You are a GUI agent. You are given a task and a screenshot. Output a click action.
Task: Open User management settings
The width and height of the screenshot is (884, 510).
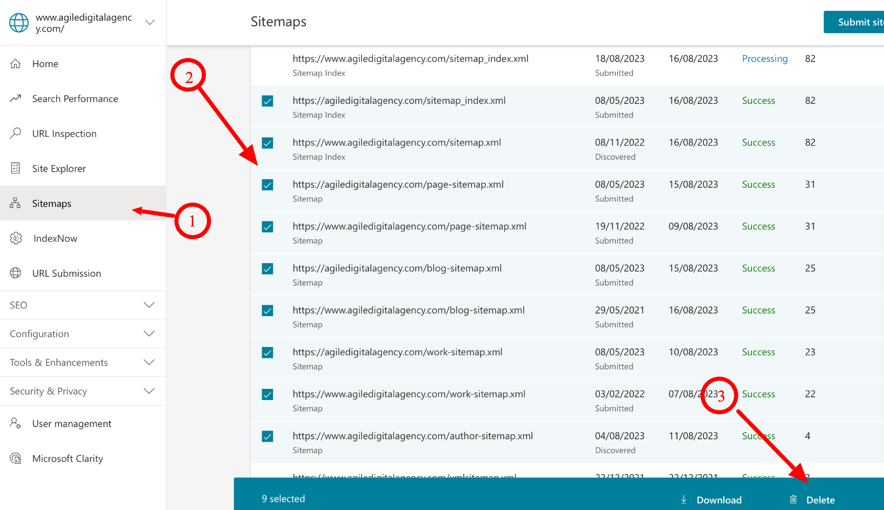pos(71,423)
